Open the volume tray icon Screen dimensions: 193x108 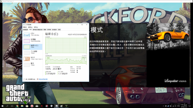(175, 106)
